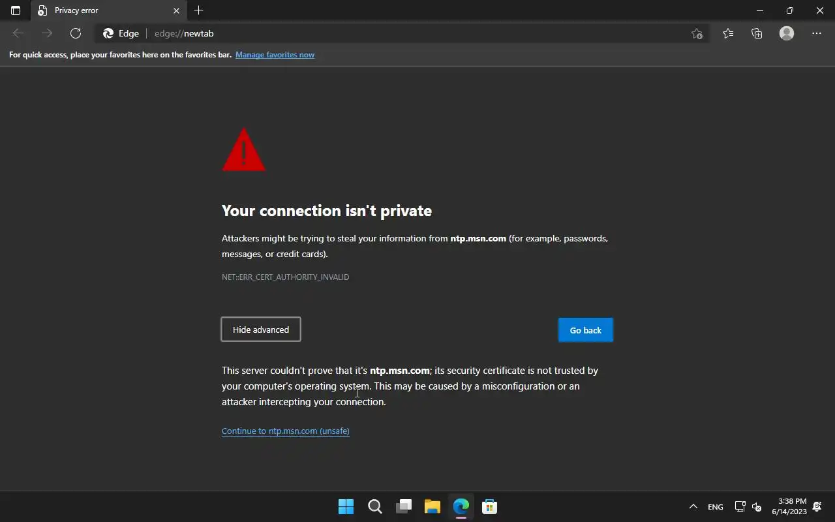Open a new tab with plus button
835x522 pixels.
(x=199, y=10)
